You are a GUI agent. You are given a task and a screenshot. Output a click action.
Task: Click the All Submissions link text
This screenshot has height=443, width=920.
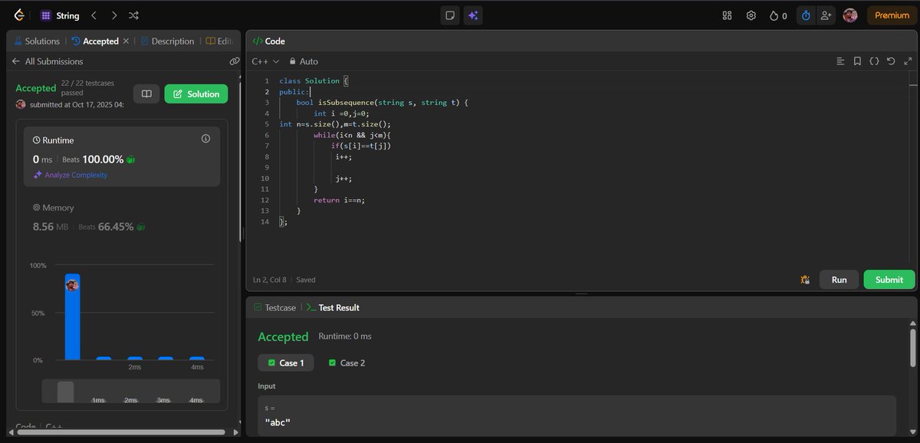54,61
